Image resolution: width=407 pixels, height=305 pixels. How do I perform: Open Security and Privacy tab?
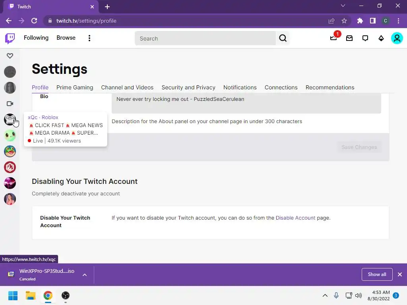coord(188,87)
